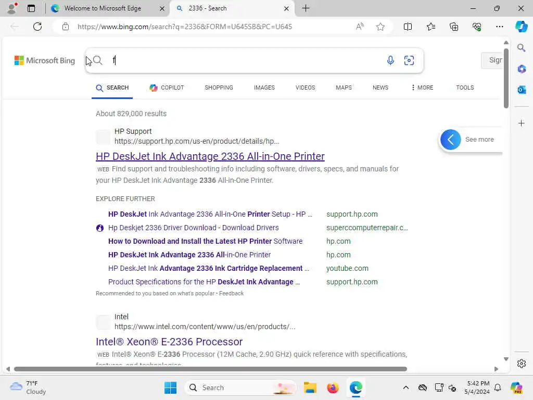Click the address bar URL
The height and width of the screenshot is (400, 533).
(185, 27)
